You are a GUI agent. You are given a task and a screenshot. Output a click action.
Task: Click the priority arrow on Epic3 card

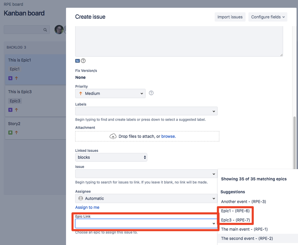click(x=16, y=110)
